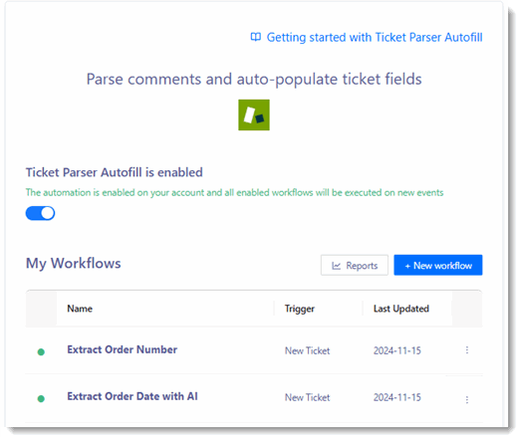
Task: Click Ticket Parser Autofill is enabled heading
Action: coord(115,172)
